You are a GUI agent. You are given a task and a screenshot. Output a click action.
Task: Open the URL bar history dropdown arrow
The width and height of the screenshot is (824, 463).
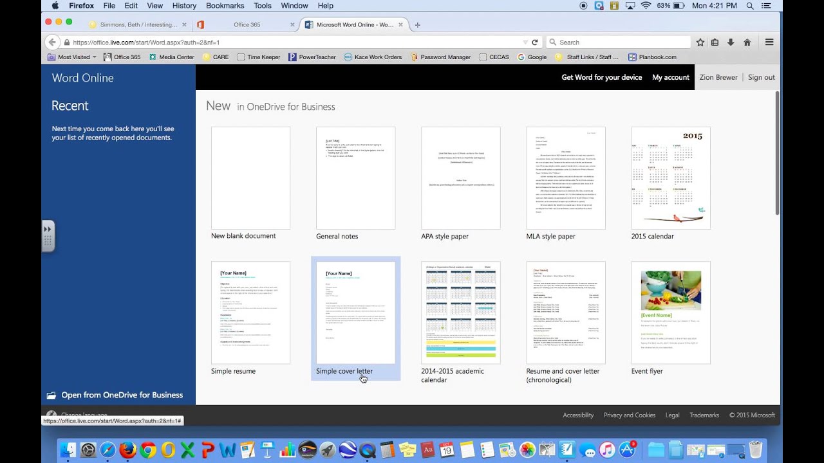click(525, 42)
